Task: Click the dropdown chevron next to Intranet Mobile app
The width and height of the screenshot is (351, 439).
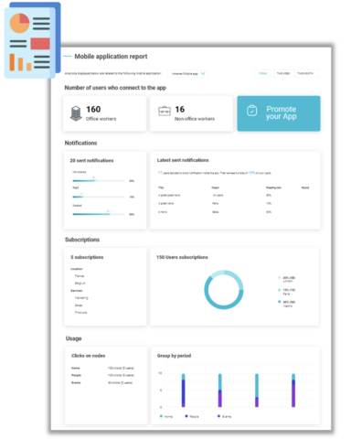Action: 203,73
